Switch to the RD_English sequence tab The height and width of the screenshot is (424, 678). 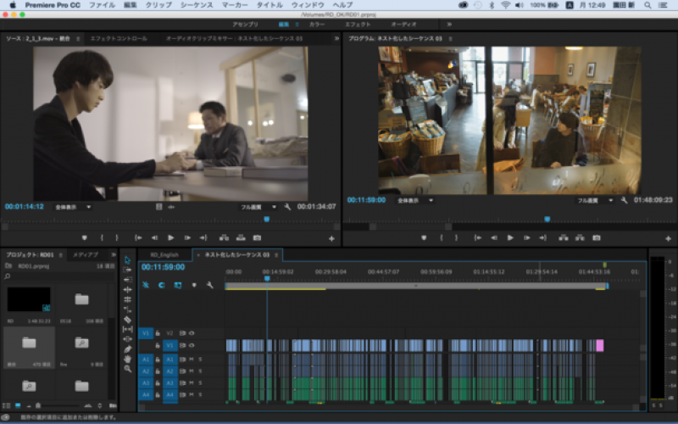coord(164,255)
